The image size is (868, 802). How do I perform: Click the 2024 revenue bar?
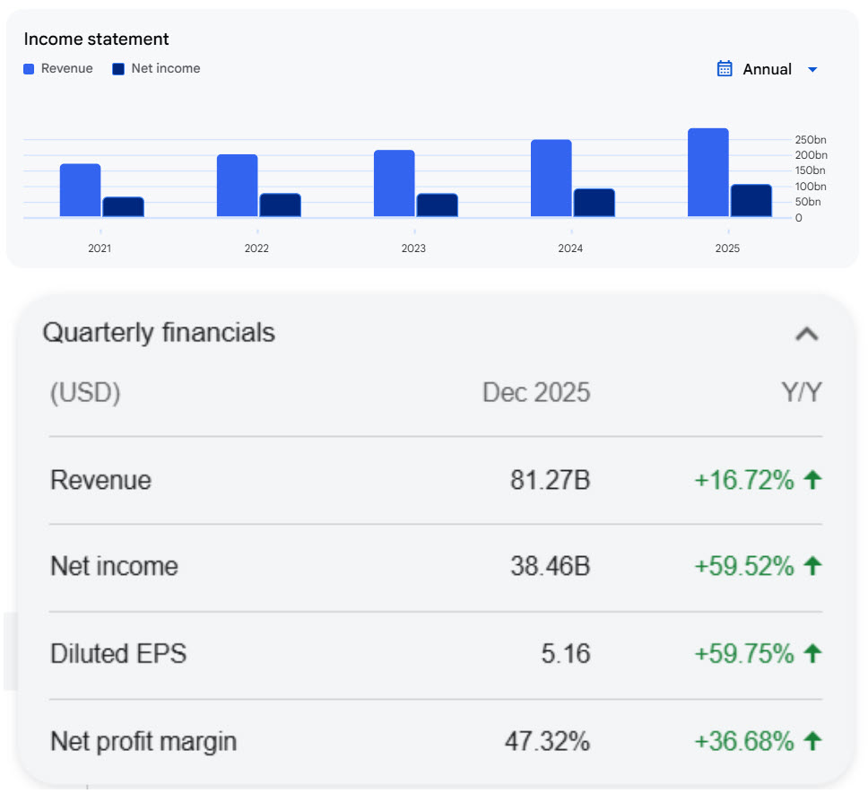pyautogui.click(x=551, y=178)
